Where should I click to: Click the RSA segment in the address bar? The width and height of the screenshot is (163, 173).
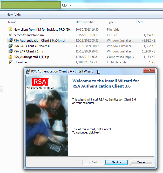64,6
